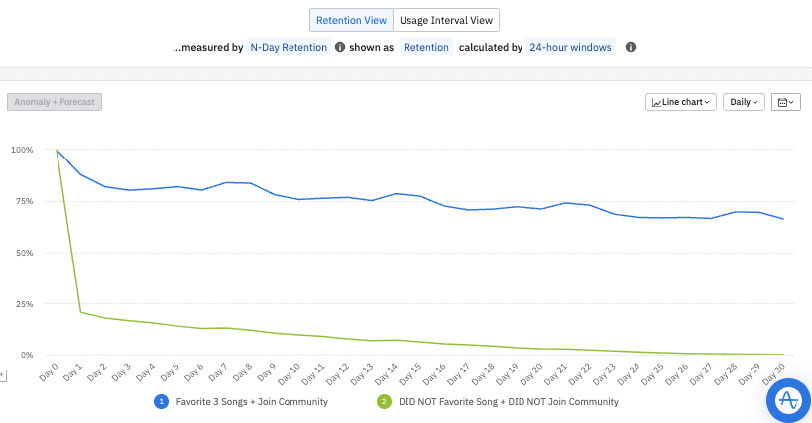
Task: Switch to Retention View tab
Action: 351,20
